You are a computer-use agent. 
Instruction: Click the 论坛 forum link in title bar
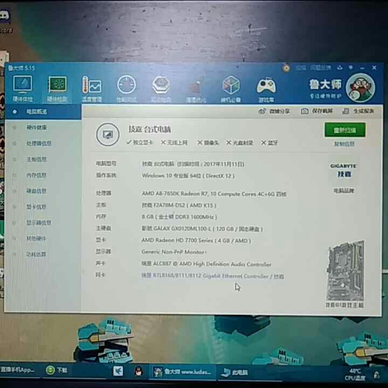[x=301, y=67]
